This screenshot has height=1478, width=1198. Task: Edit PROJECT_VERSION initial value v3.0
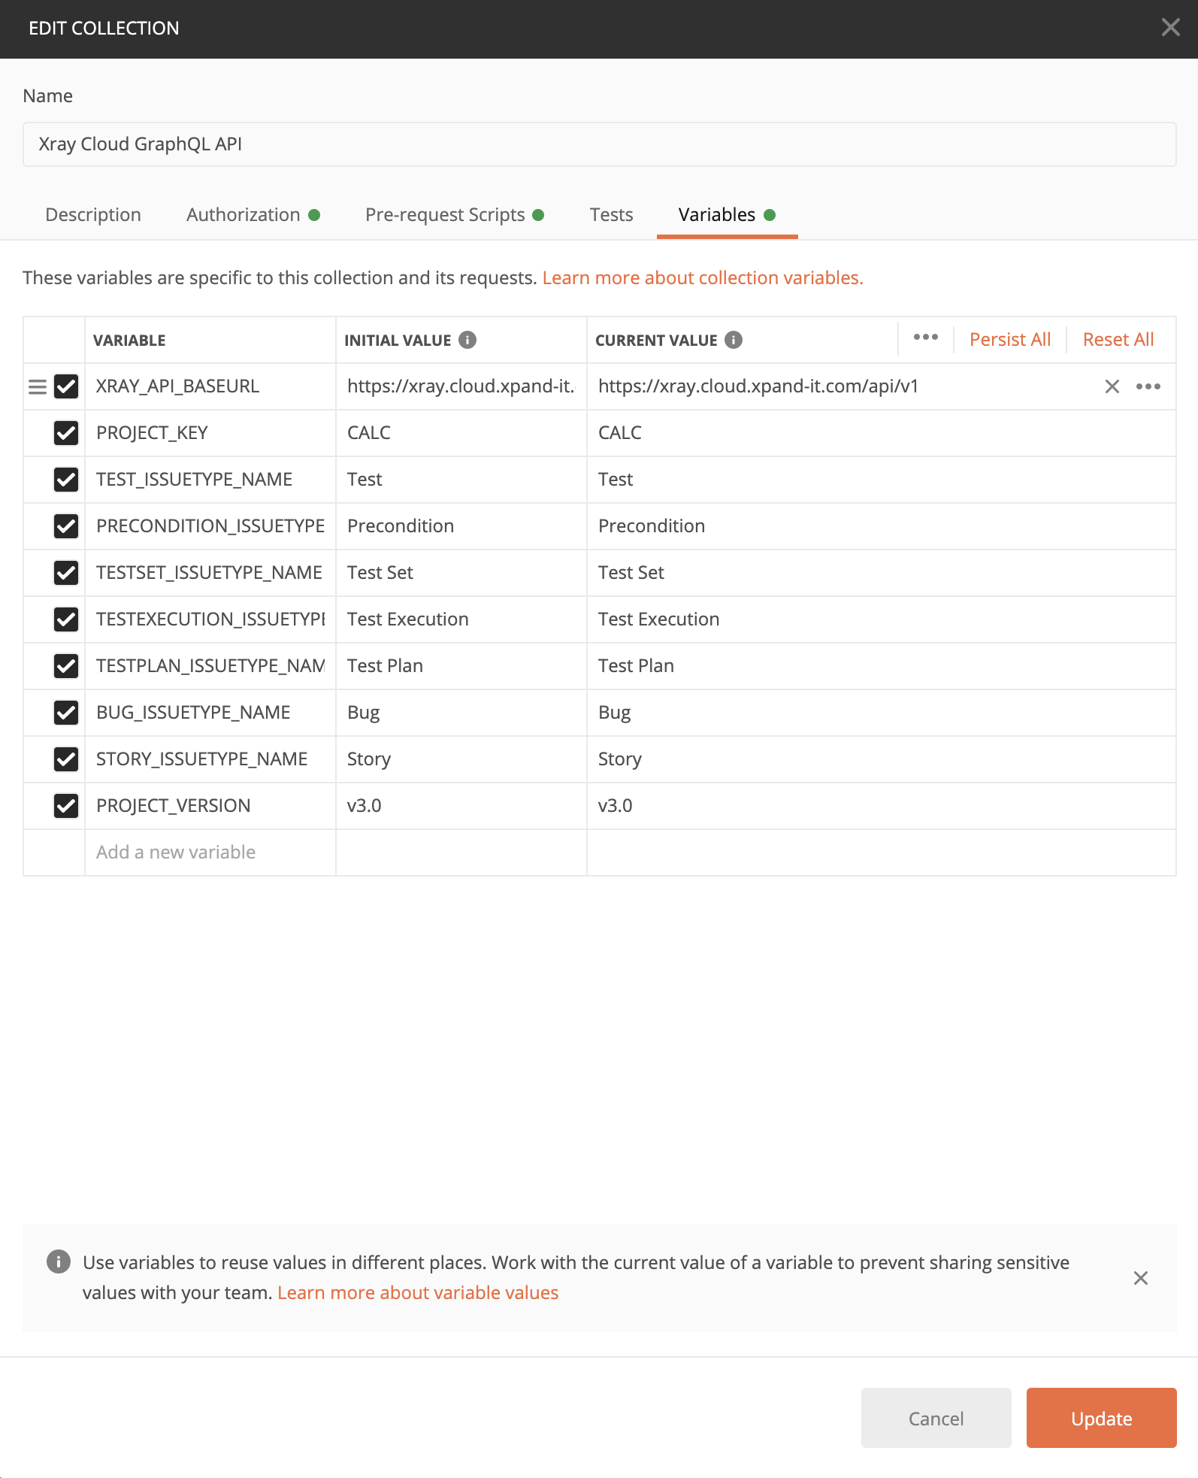(461, 806)
